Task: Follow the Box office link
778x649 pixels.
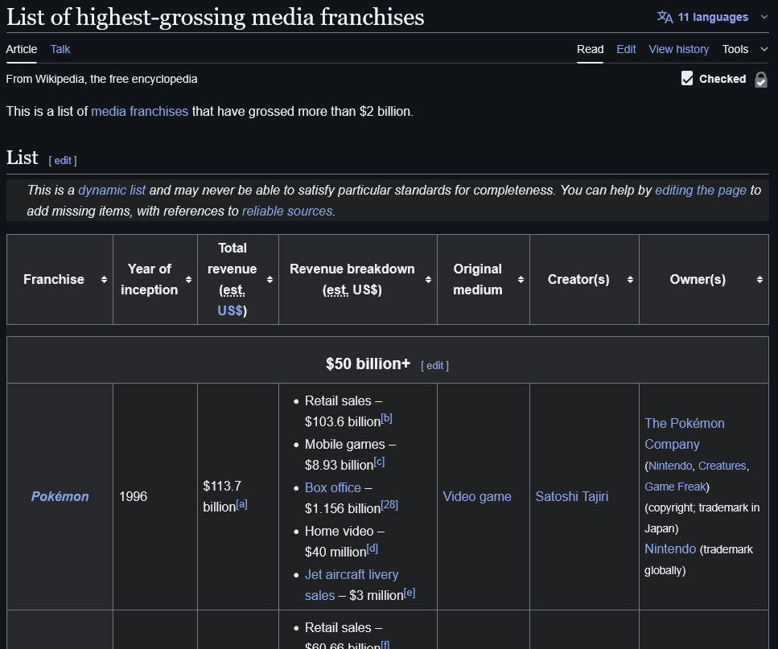Action: 332,487
